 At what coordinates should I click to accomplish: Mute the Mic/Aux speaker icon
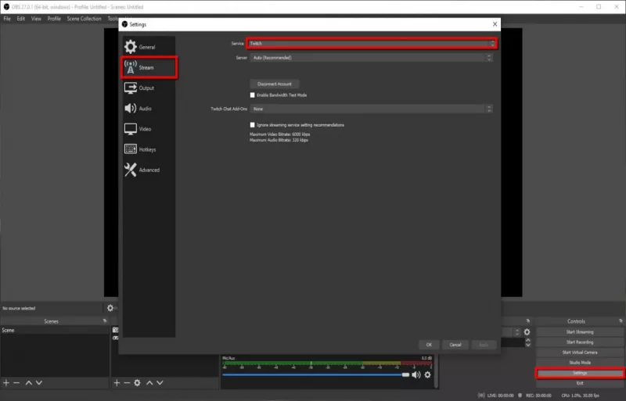tap(416, 374)
